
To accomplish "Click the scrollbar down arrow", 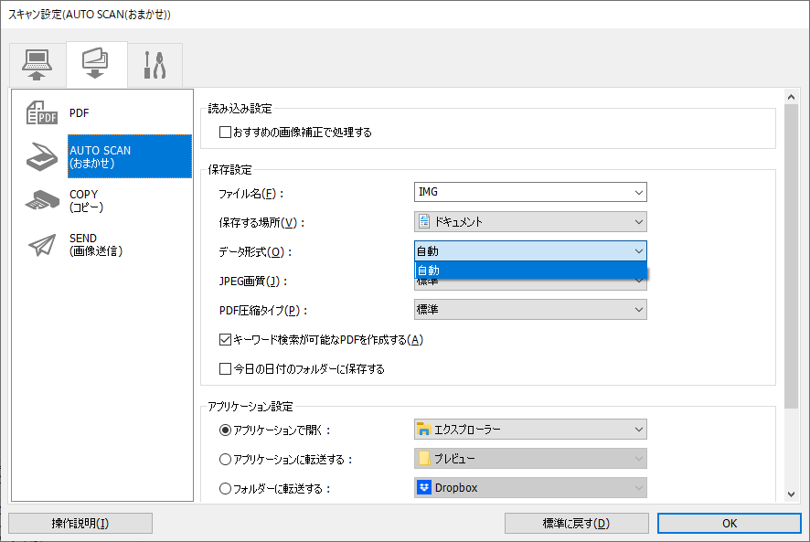I will coord(791,494).
